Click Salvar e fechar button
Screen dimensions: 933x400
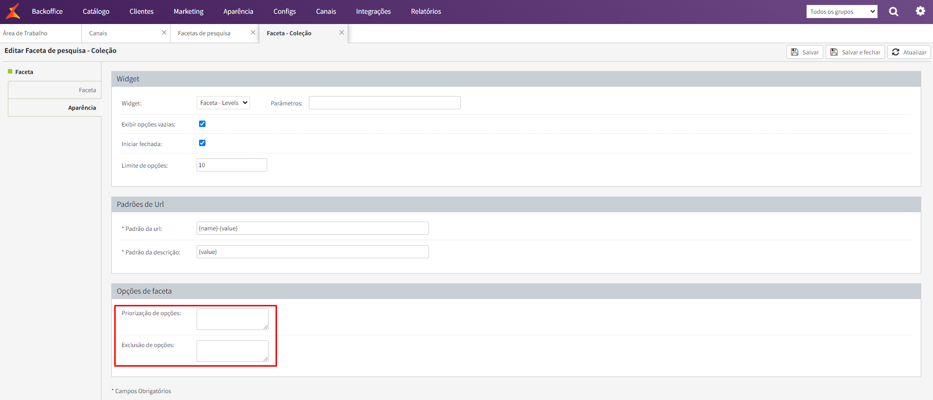(x=855, y=52)
